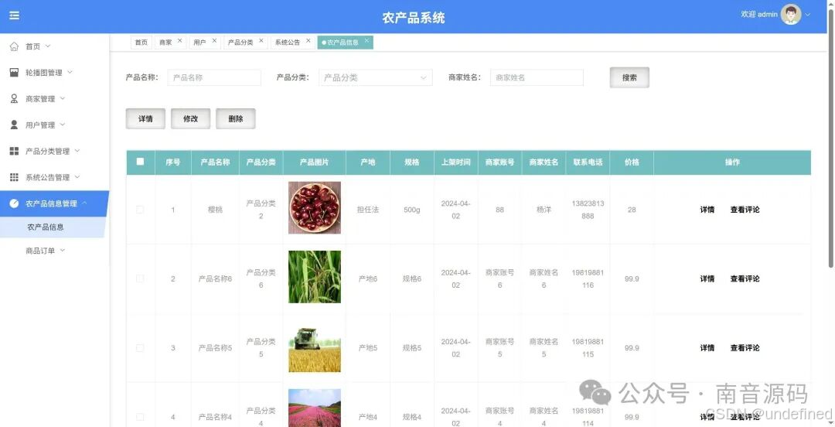
Task: Switch to the 系统公告 tab
Action: point(288,42)
